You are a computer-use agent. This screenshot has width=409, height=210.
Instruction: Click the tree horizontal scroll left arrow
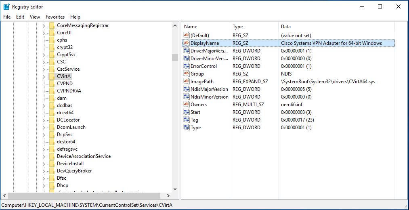pyautogui.click(x=4, y=195)
